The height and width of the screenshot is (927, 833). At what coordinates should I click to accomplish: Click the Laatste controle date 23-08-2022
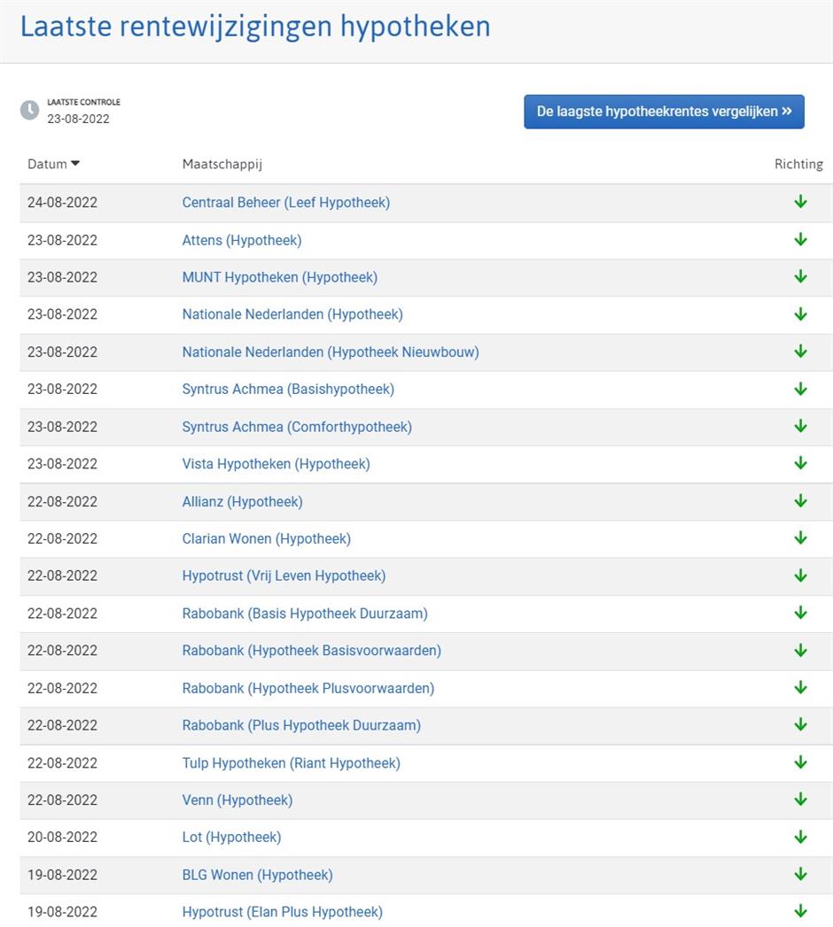78,119
